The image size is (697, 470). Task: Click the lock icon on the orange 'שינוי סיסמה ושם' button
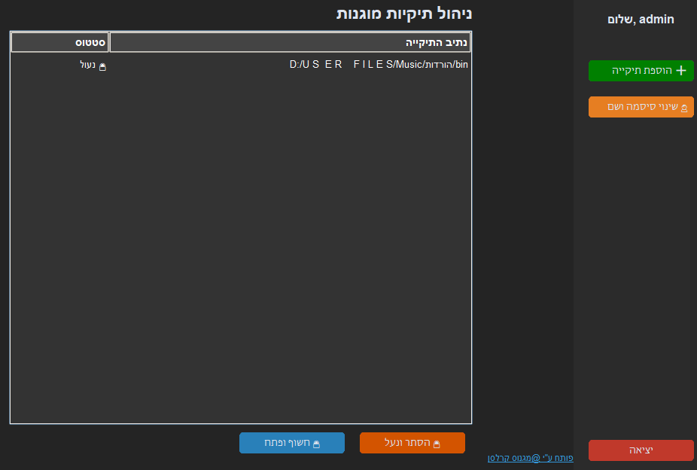(684, 108)
